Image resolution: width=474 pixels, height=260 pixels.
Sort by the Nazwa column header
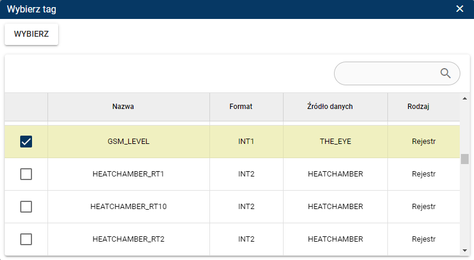click(x=123, y=107)
